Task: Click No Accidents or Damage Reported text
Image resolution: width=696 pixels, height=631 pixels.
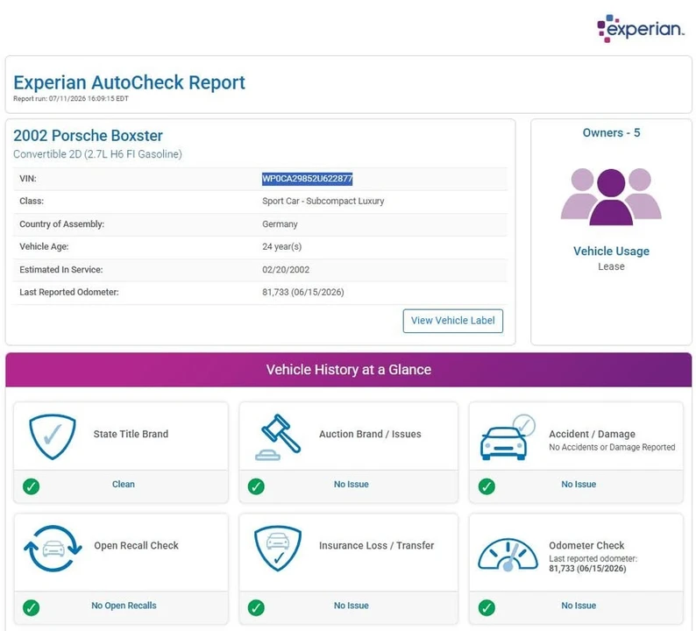Action: coord(612,447)
